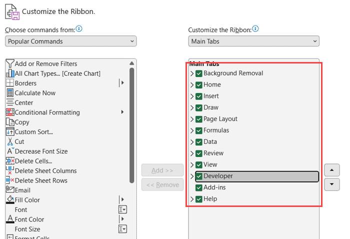
Task: Uncheck the Developer tab checkbox
Action: click(199, 176)
